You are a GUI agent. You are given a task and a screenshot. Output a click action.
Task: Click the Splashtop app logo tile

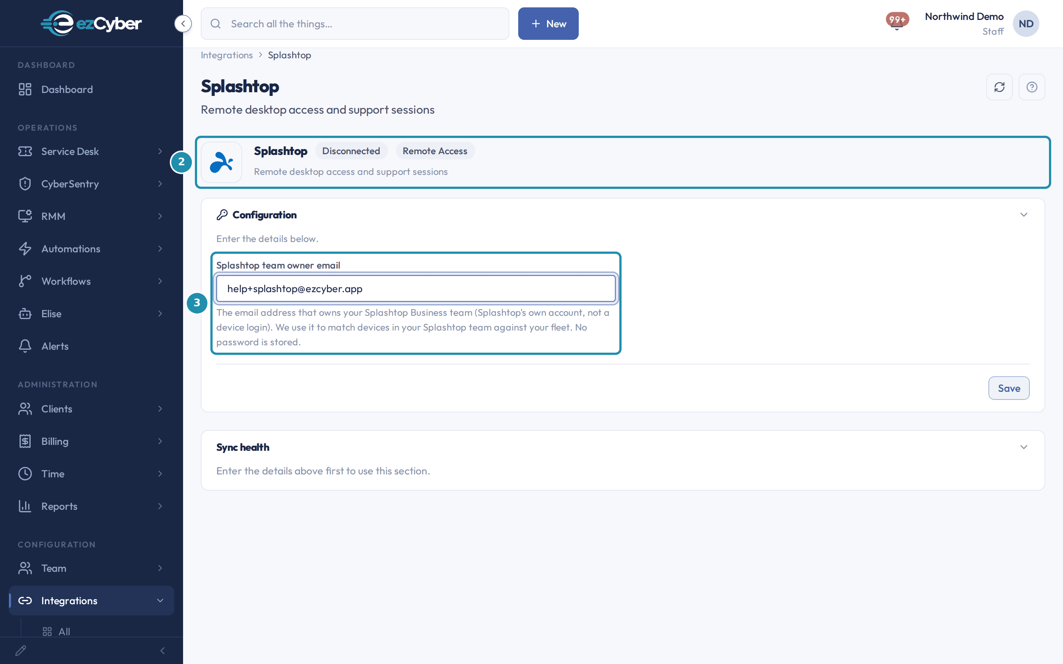(x=221, y=162)
